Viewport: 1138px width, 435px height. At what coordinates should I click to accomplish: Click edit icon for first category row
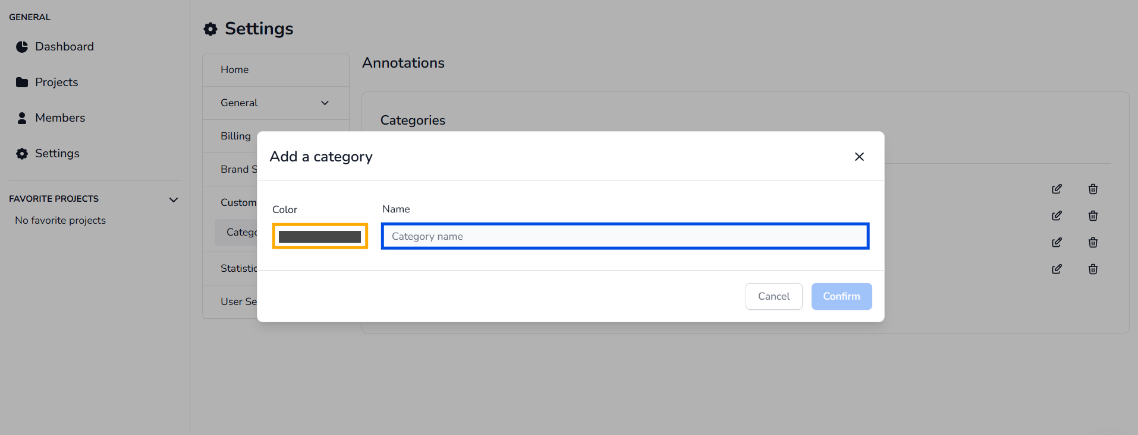coord(1057,189)
